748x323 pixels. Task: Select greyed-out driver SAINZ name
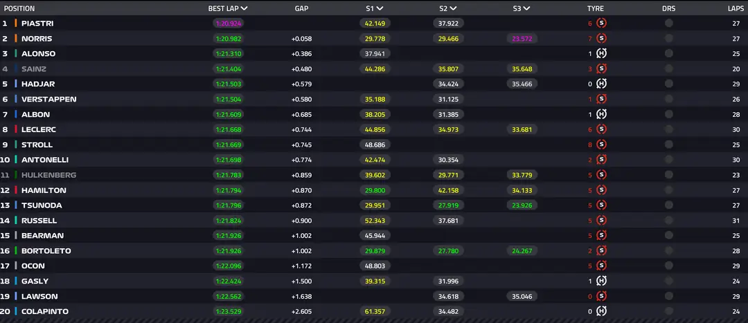[x=34, y=68]
